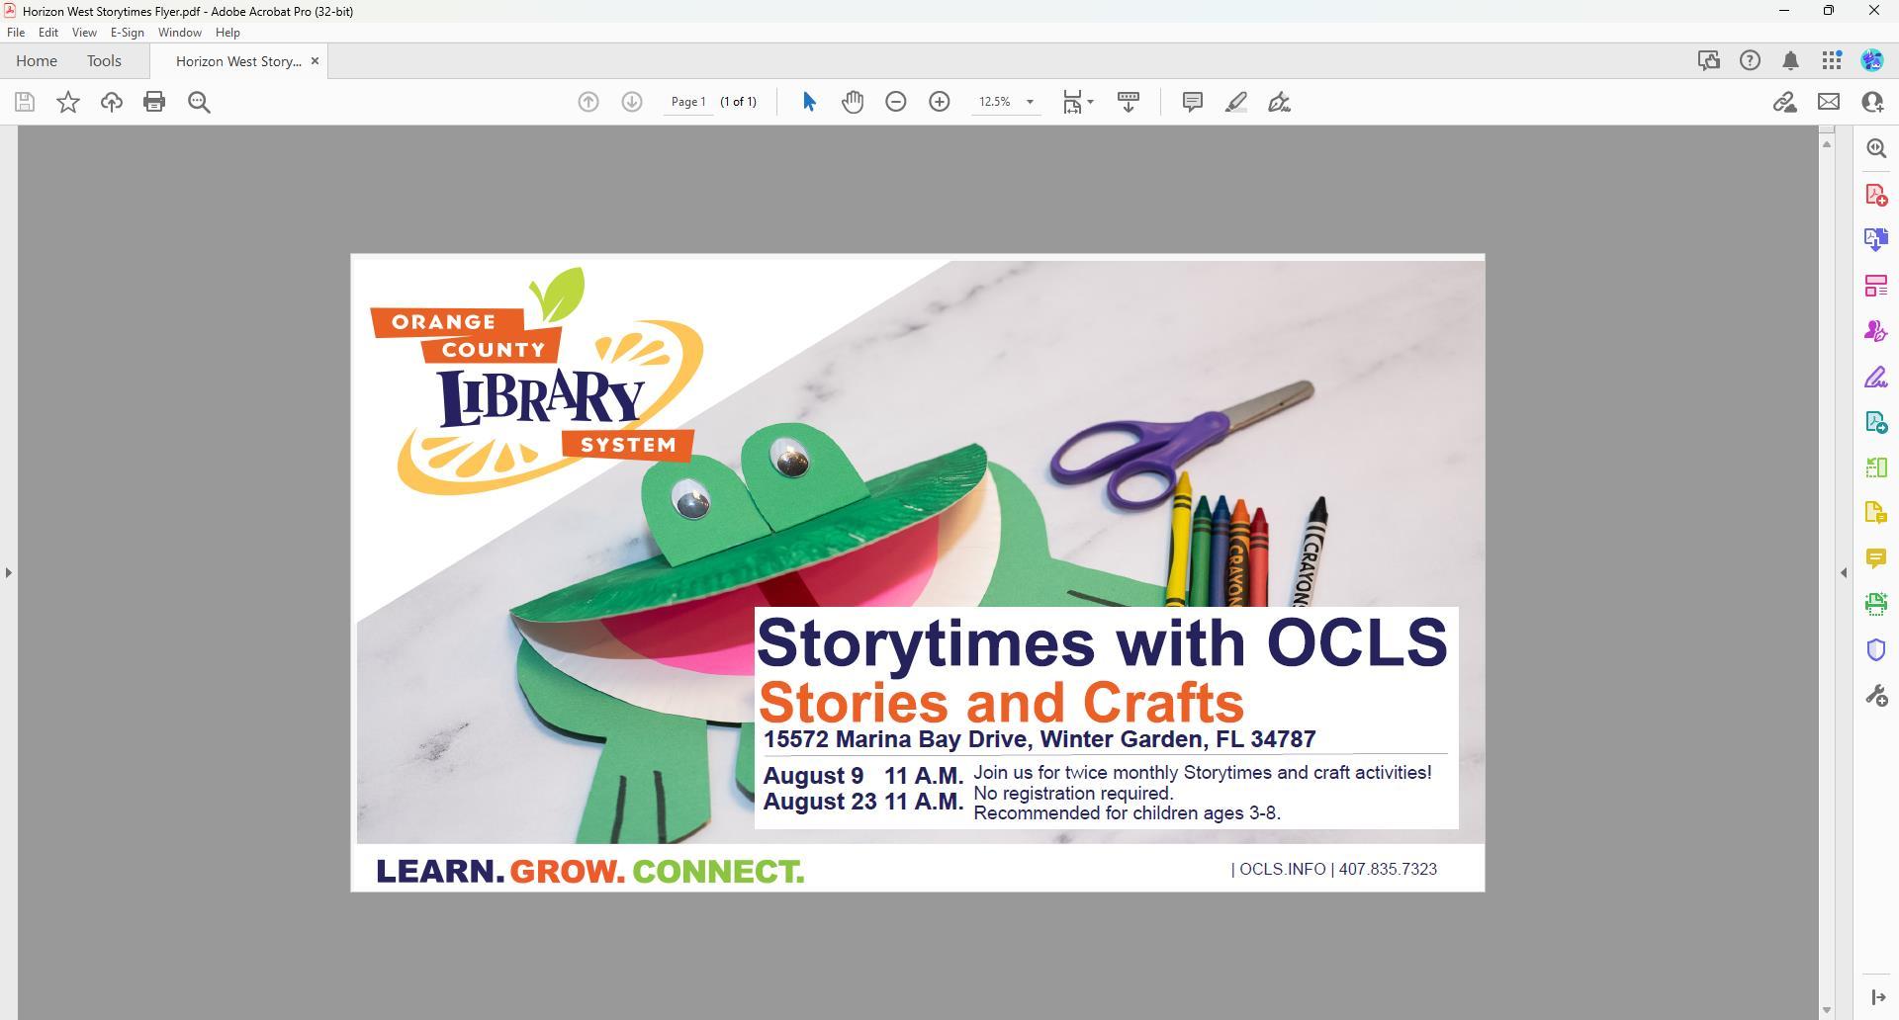Zoom in with the plus button

click(940, 102)
